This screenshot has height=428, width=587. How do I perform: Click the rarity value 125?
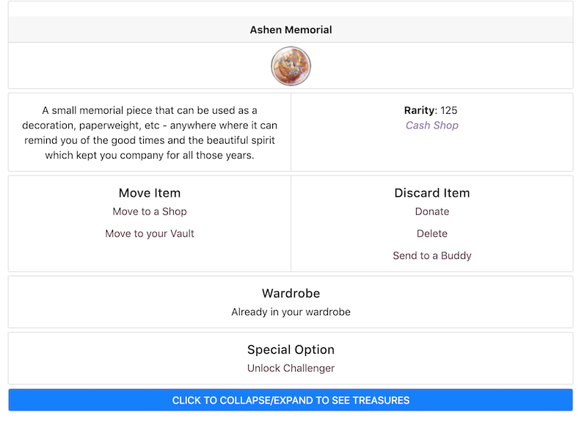point(449,110)
